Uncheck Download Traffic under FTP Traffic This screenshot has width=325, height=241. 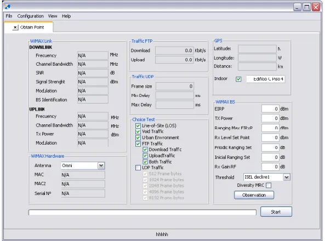(x=145, y=150)
